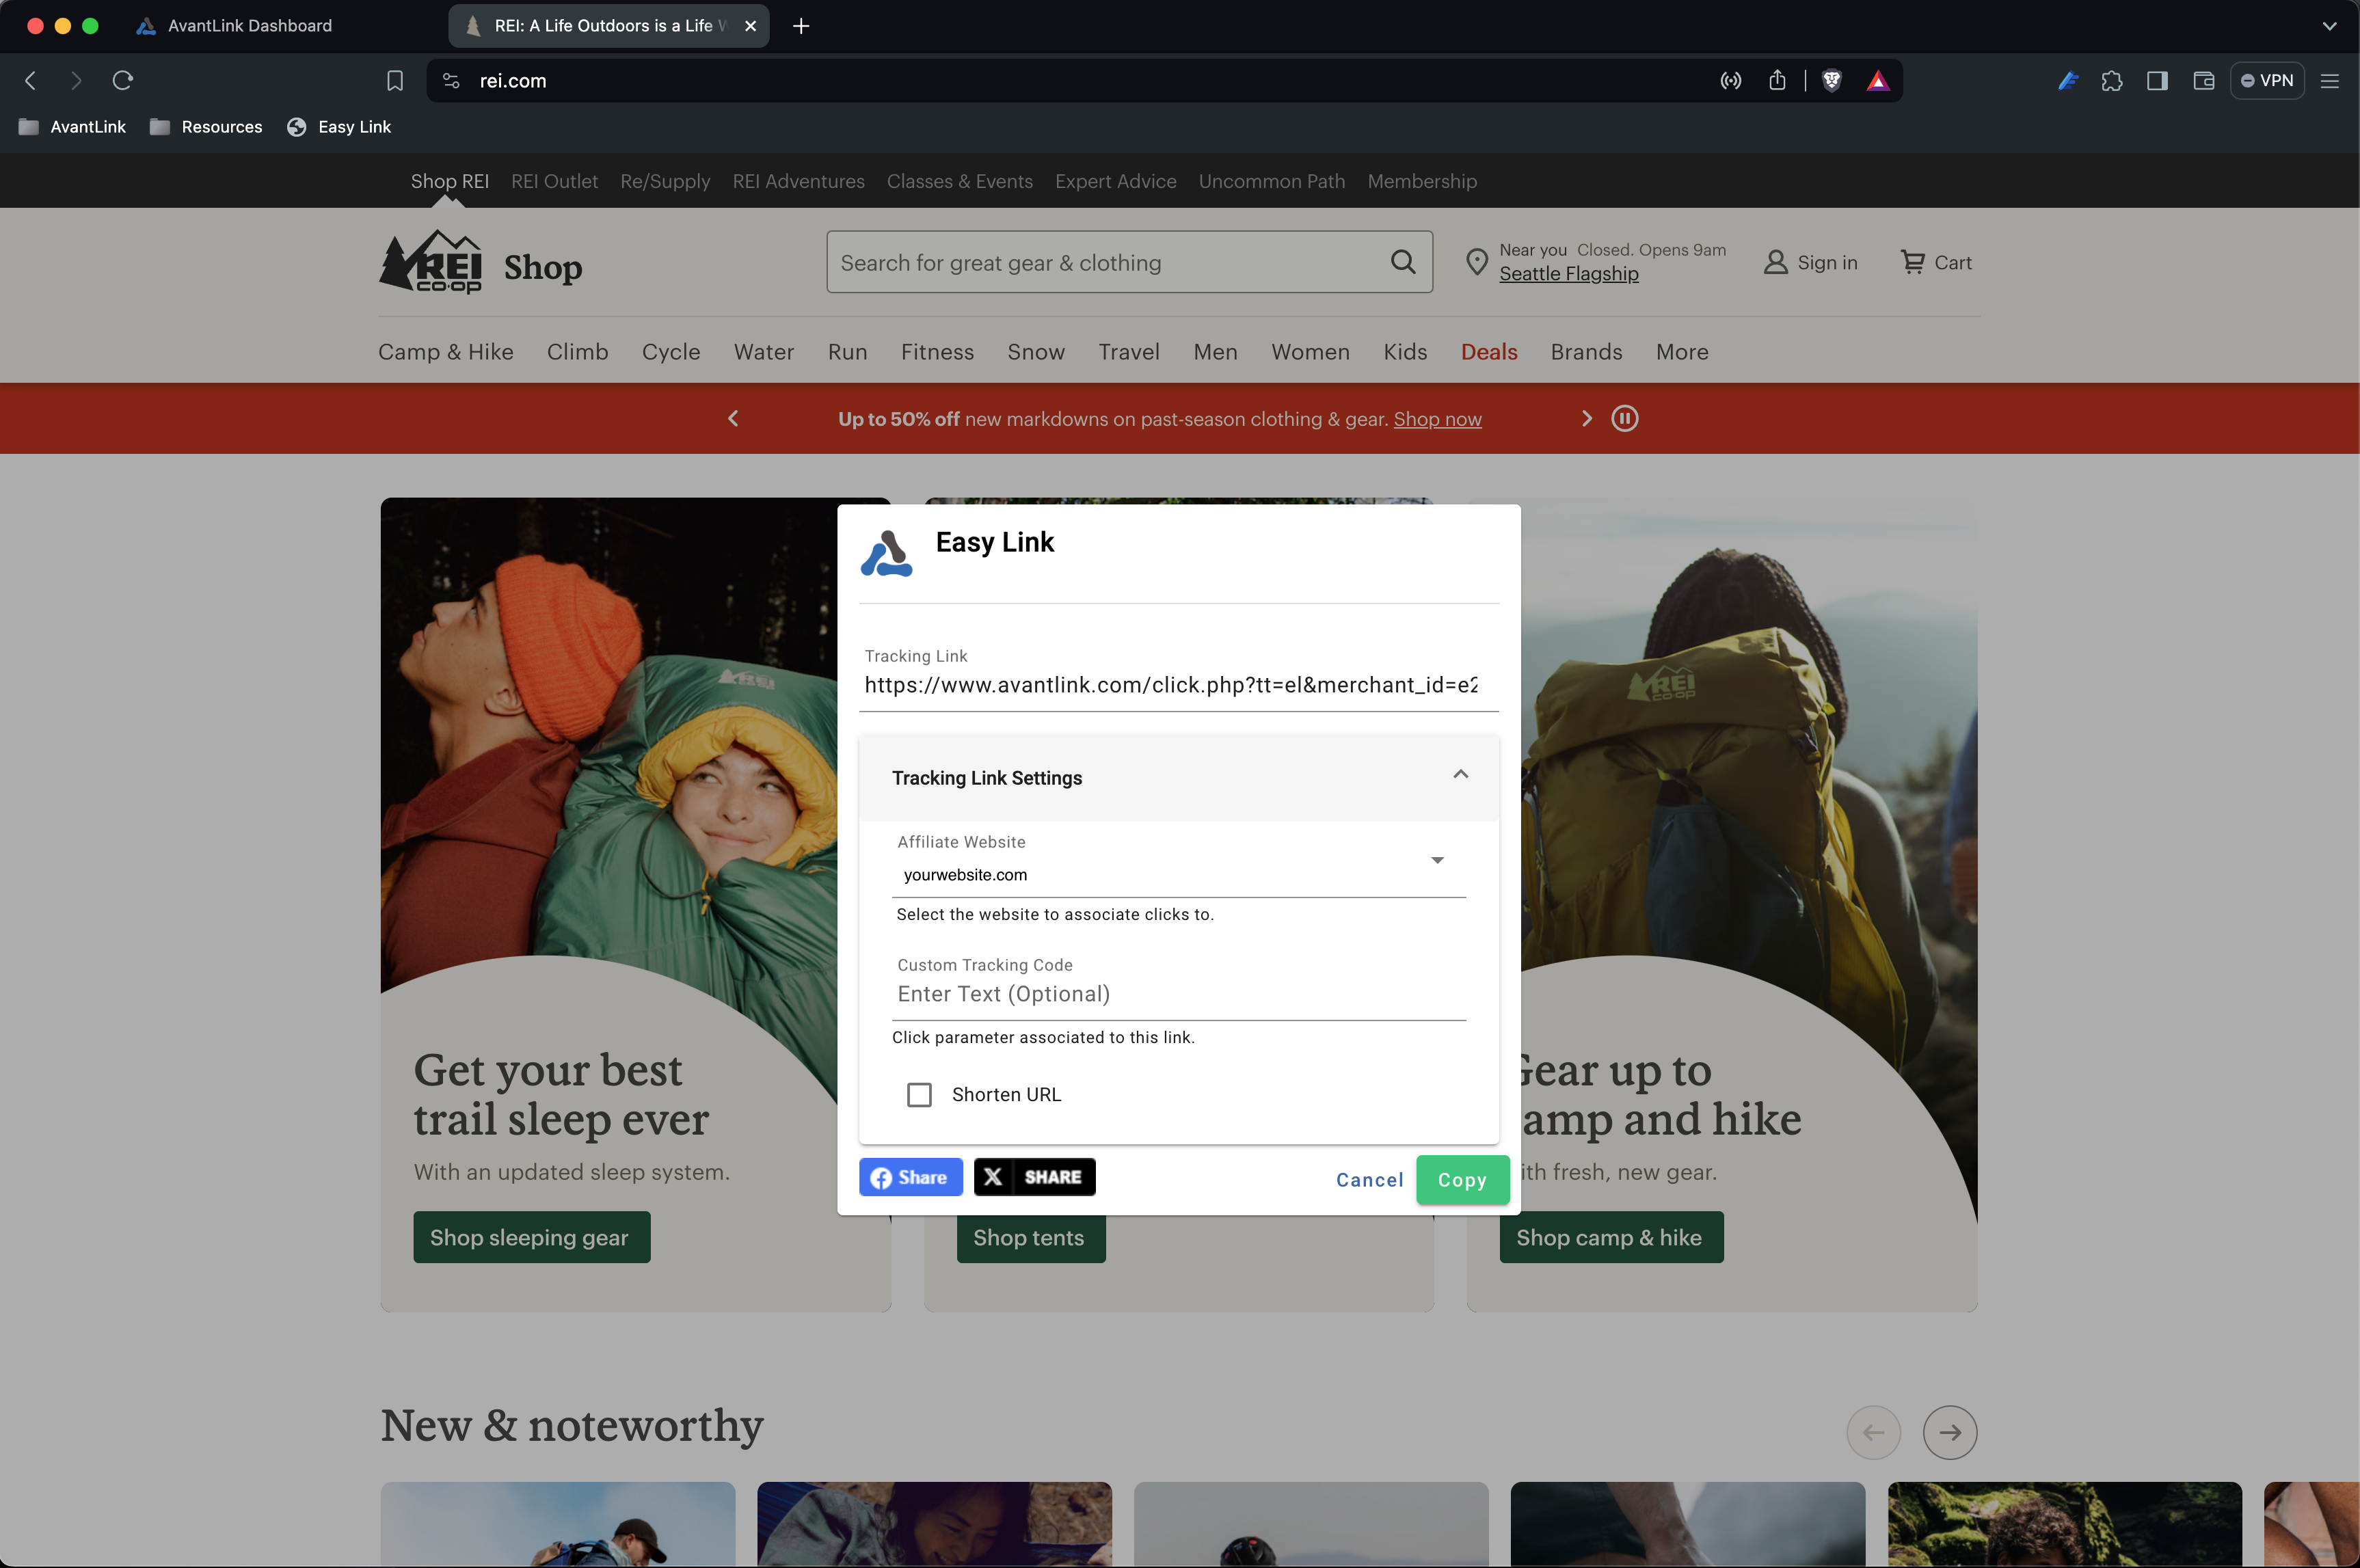
Task: Open the Shop REI top tab
Action: [x=449, y=181]
